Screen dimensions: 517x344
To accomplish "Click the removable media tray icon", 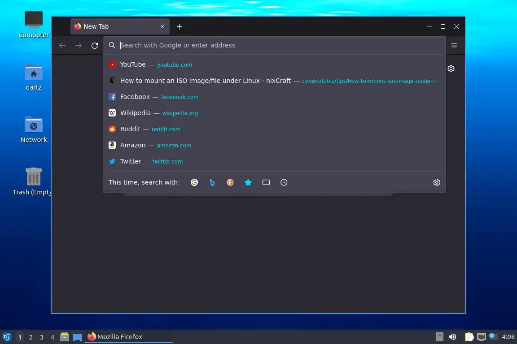I will tap(439, 337).
